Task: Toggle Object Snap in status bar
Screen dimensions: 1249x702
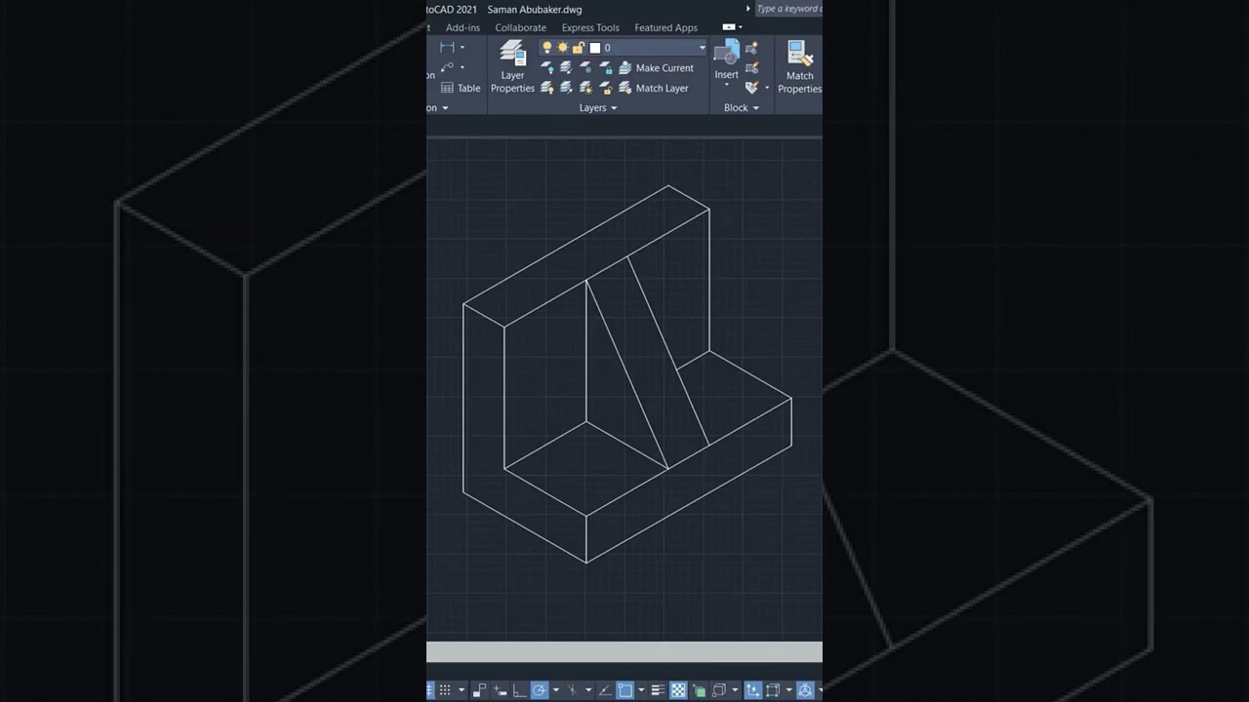Action: point(624,690)
